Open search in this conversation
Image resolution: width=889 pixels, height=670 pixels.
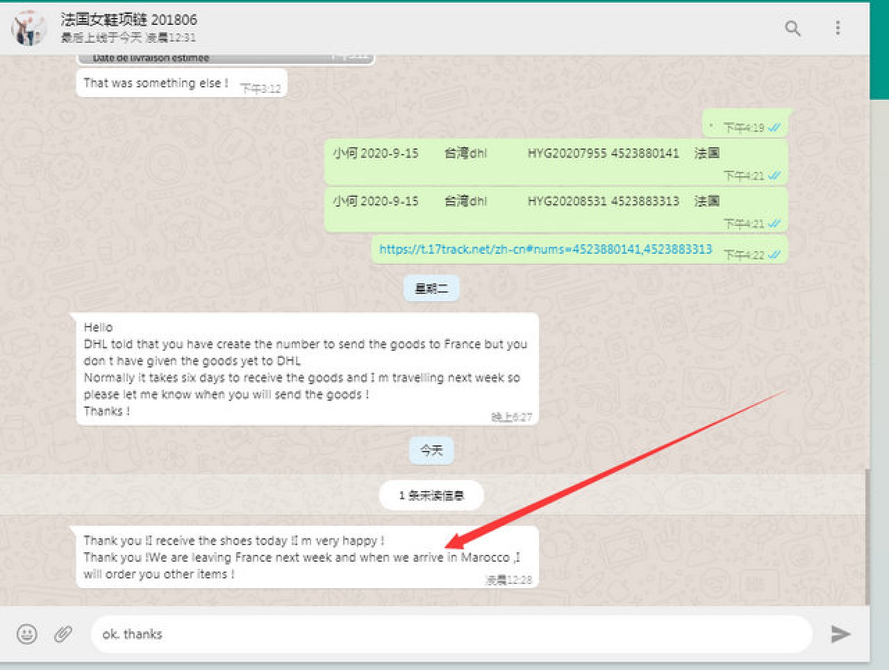(792, 28)
